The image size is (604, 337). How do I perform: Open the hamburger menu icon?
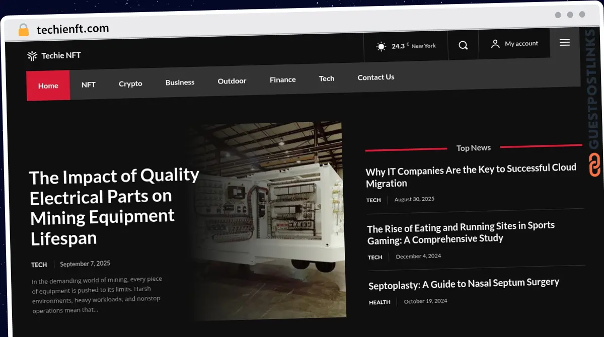point(565,43)
